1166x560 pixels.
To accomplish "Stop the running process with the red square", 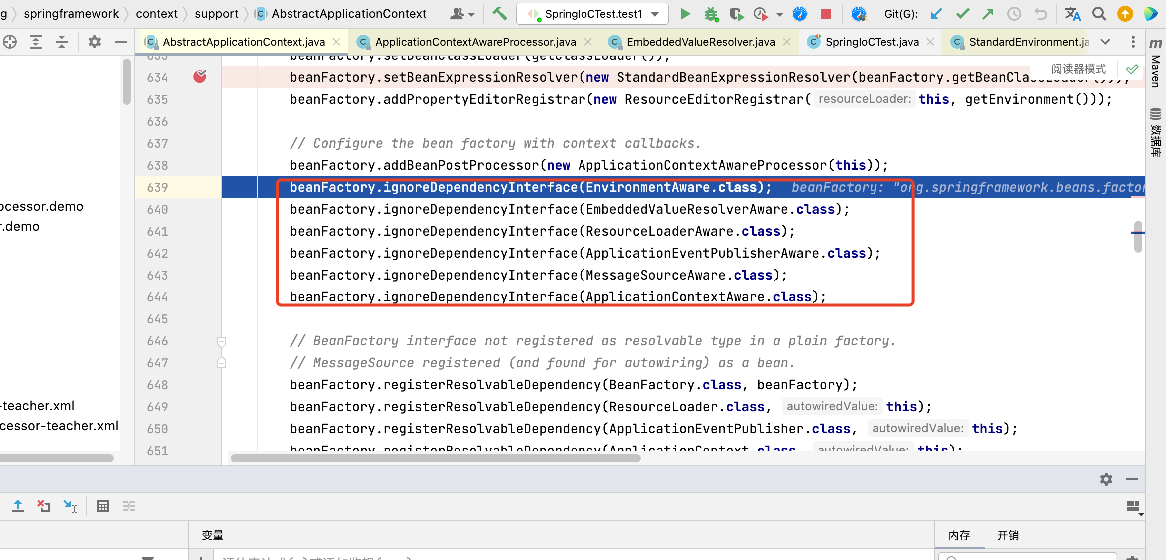I will [x=826, y=14].
